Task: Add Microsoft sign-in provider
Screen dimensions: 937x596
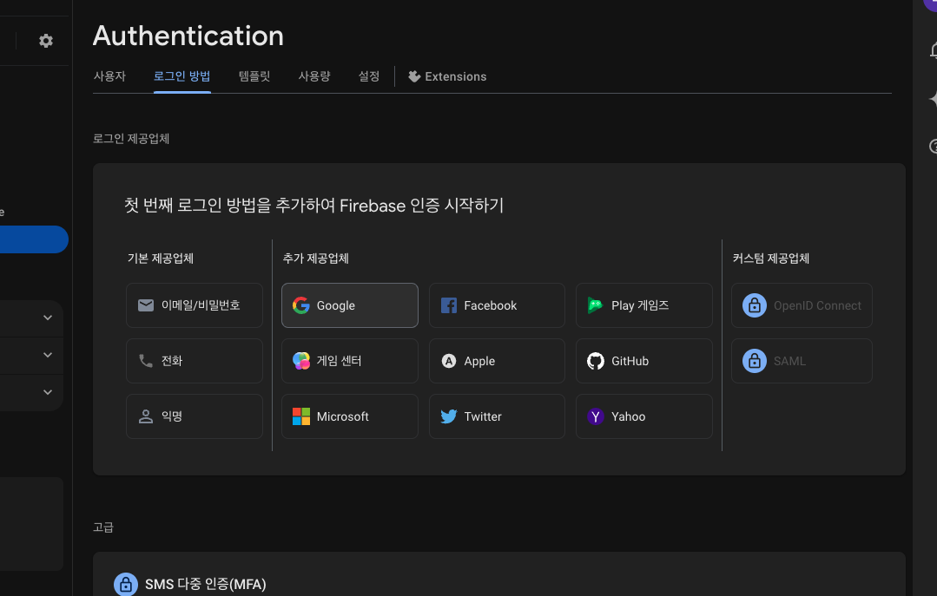Action: coord(350,416)
